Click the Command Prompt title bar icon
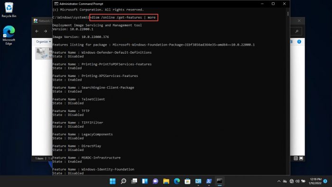The width and height of the screenshot is (332, 187). pyautogui.click(x=56, y=4)
